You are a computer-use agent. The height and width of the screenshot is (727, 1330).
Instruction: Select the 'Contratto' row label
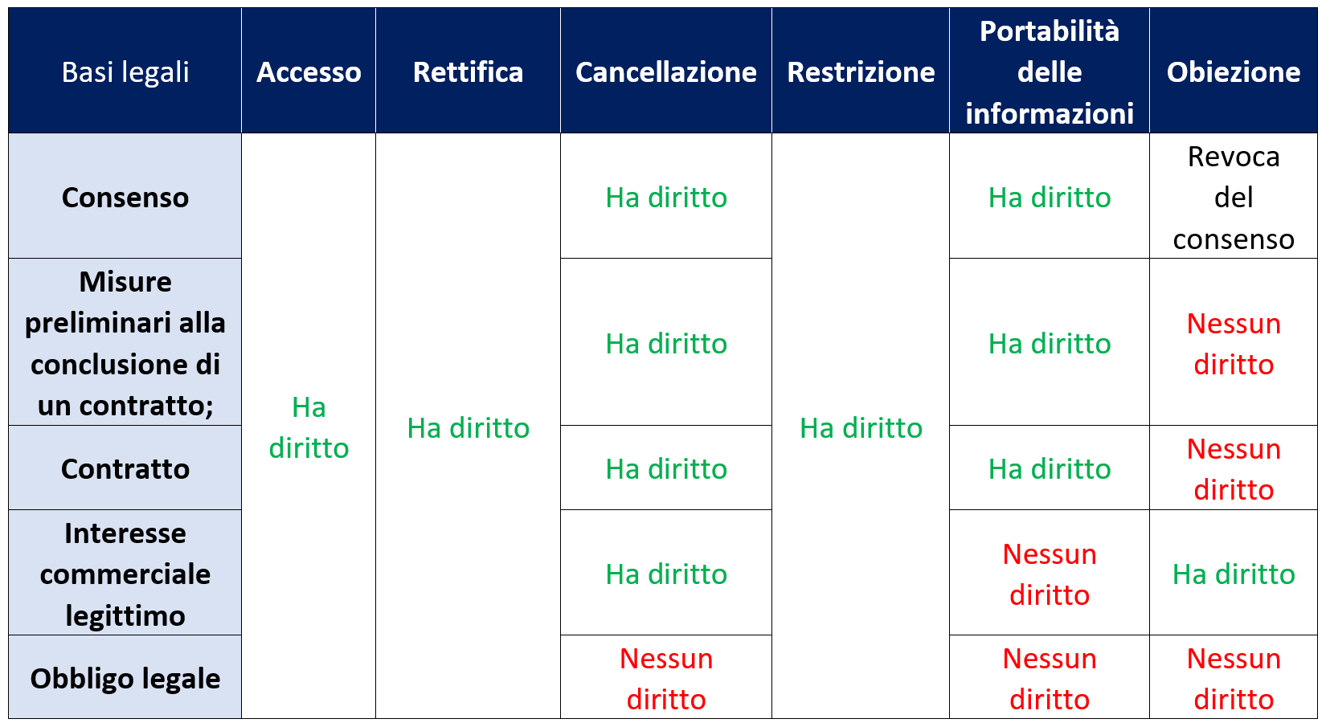point(125,468)
